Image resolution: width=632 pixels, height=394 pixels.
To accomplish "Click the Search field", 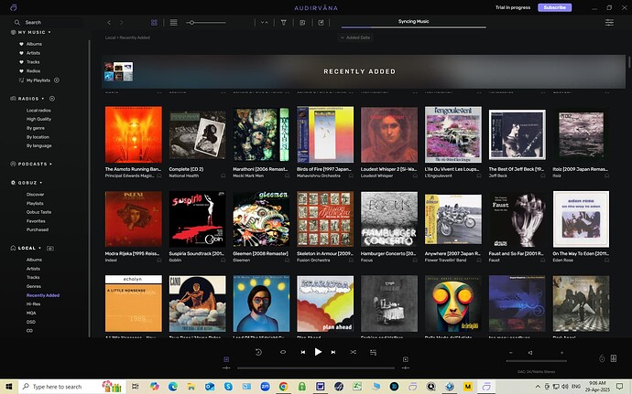I will 49,23.
